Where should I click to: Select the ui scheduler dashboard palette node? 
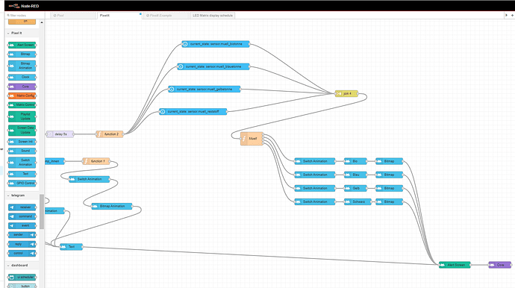pyautogui.click(x=22, y=278)
